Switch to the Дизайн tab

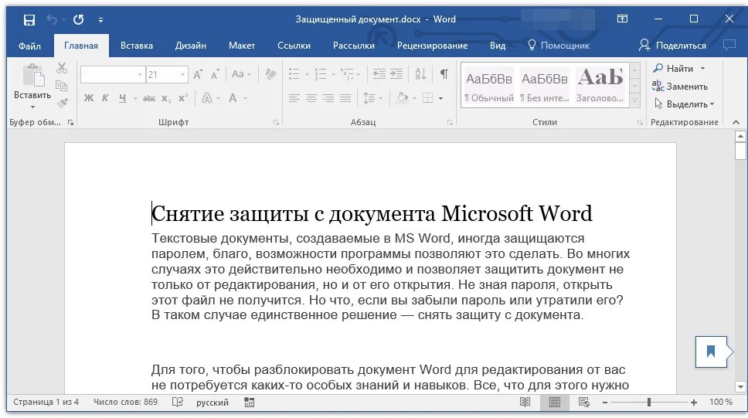point(190,46)
